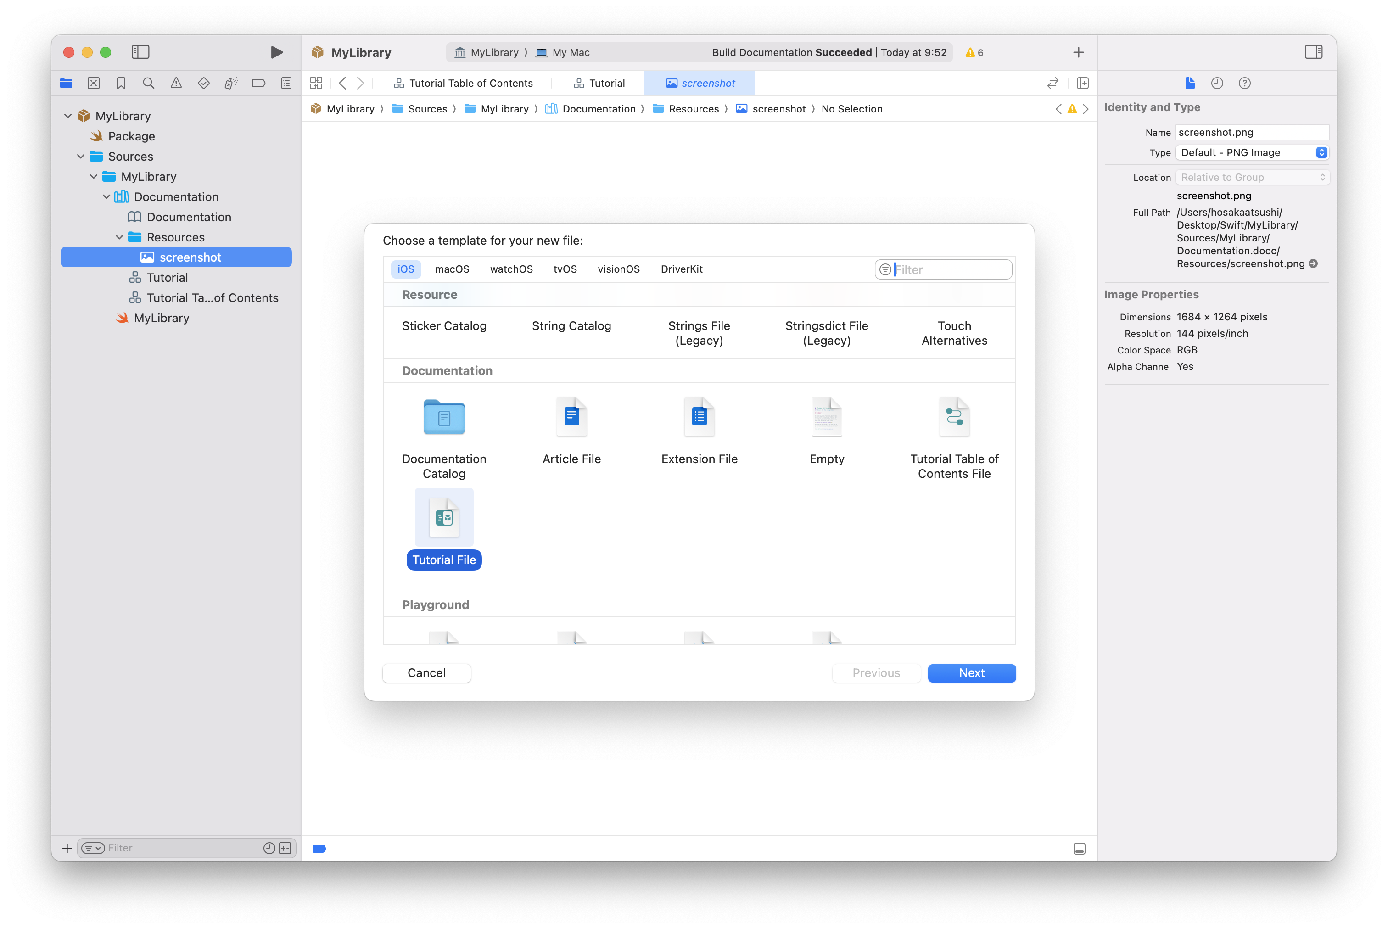Show the History inspector clock icon
Image resolution: width=1388 pixels, height=929 pixels.
click(1217, 84)
